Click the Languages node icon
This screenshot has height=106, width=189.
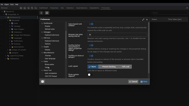pyautogui.click(x=12, y=38)
